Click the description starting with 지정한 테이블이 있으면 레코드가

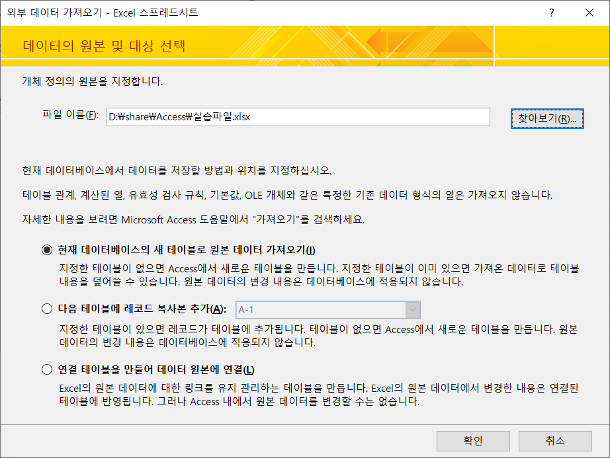coord(319,336)
